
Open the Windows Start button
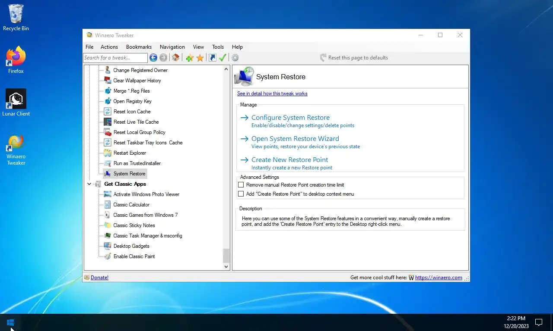[x=11, y=322]
